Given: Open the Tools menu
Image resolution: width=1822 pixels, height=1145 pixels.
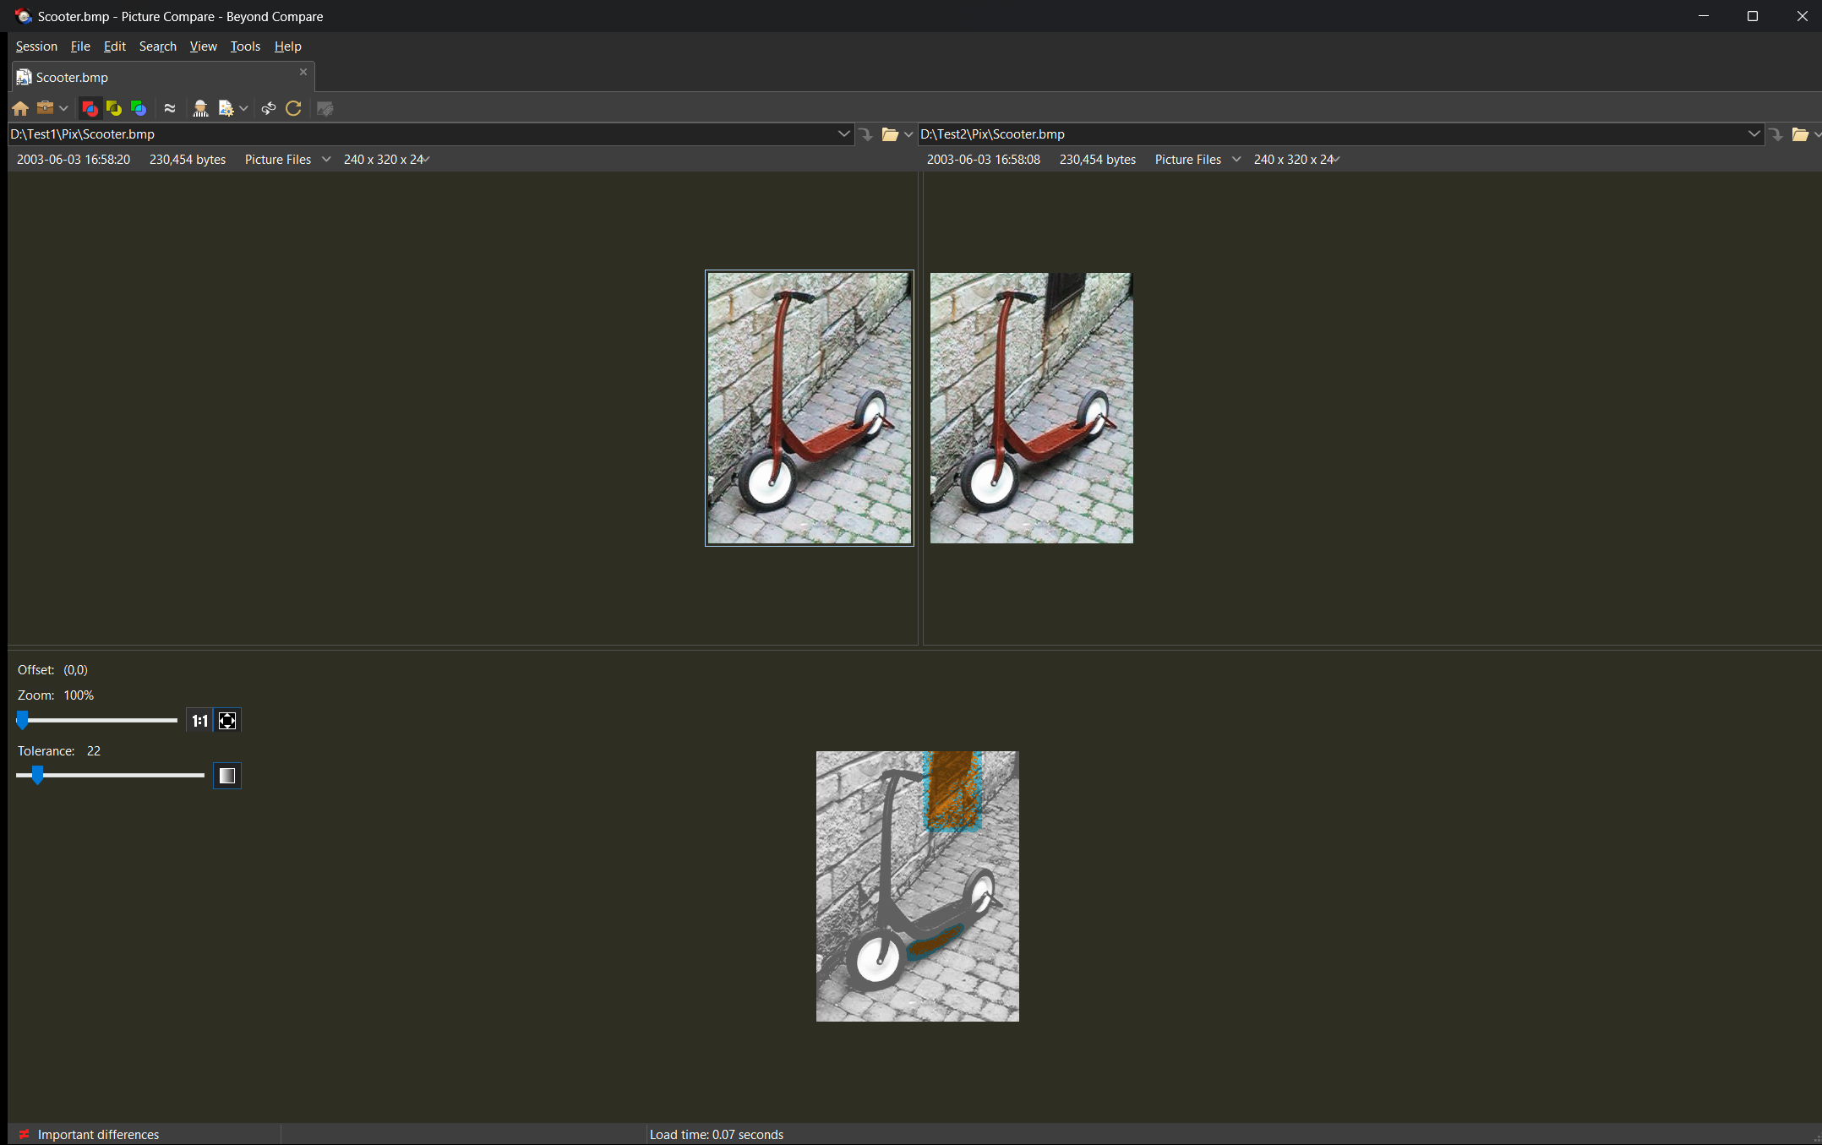Looking at the screenshot, I should 245,46.
